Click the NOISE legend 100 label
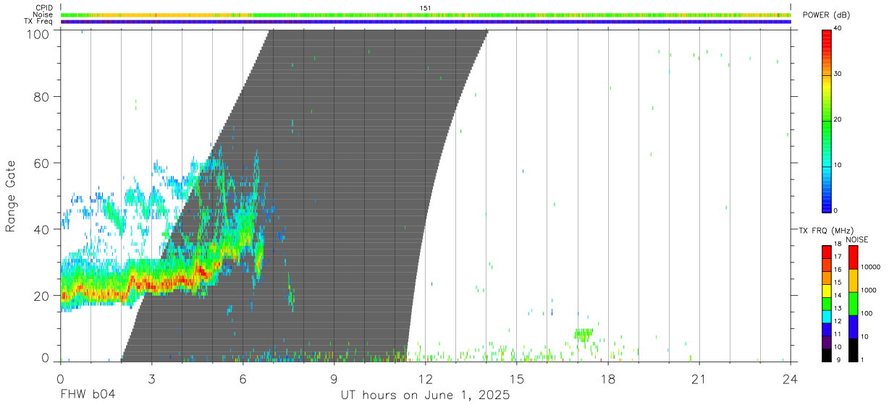Screen dimensions: 889x410 click(x=868, y=313)
